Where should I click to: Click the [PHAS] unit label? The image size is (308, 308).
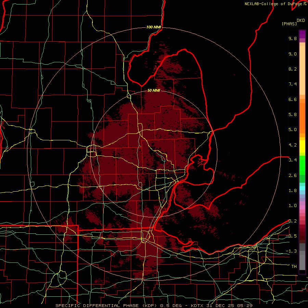(x=289, y=24)
